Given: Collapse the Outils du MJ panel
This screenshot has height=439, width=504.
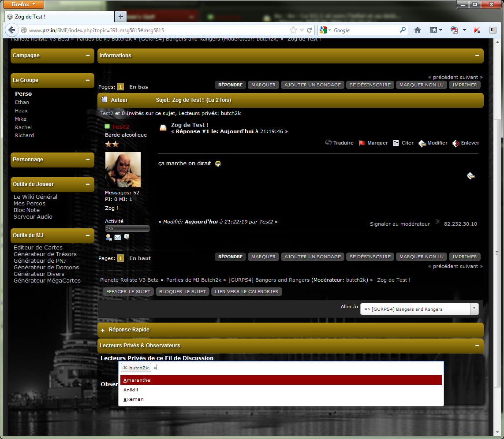Looking at the screenshot, I should point(88,235).
